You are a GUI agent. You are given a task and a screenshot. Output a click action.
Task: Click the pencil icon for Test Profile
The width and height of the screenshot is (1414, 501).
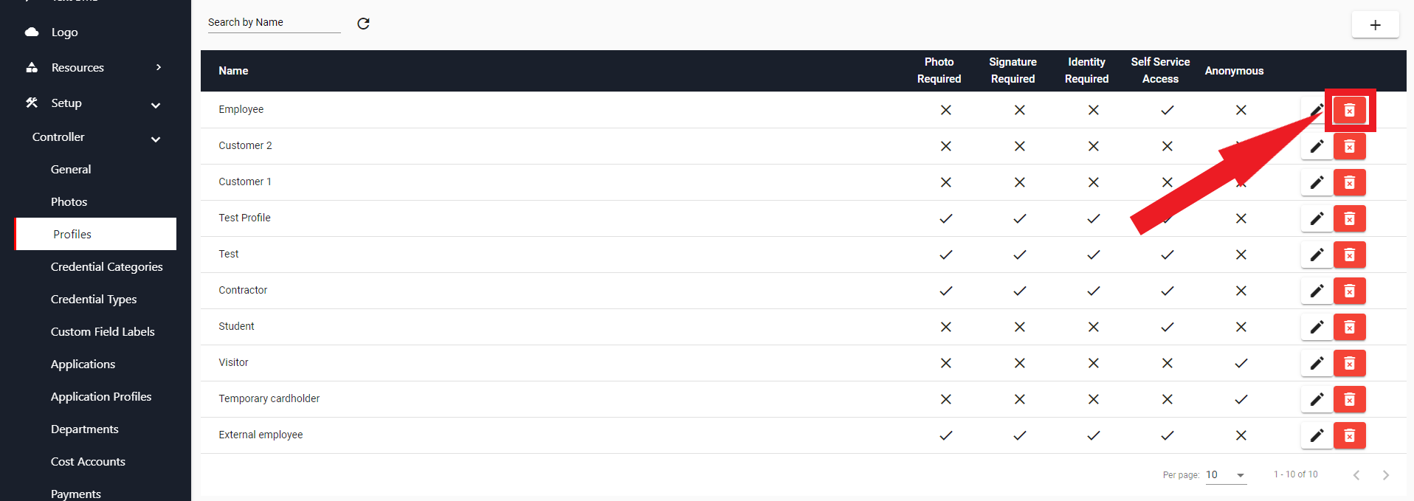point(1317,218)
